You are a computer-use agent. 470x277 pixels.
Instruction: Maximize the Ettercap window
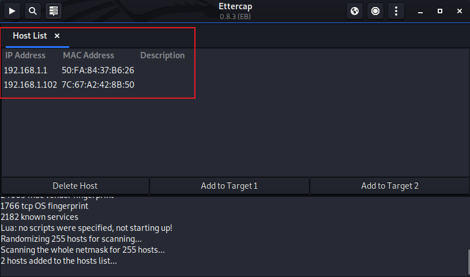point(440,11)
